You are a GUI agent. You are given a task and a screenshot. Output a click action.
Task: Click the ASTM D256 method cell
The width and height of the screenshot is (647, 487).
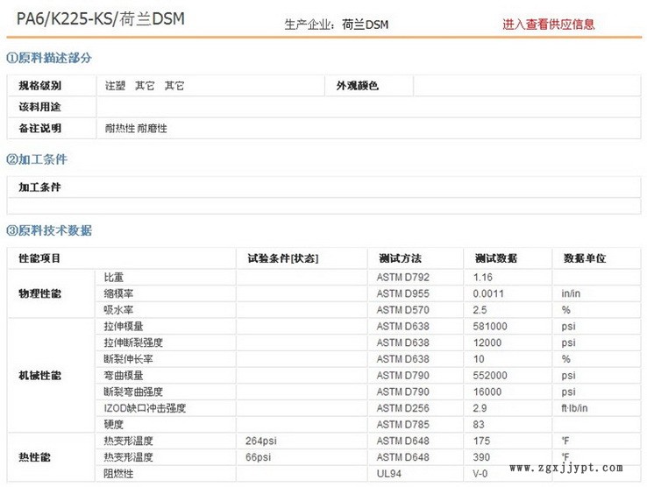(x=415, y=408)
